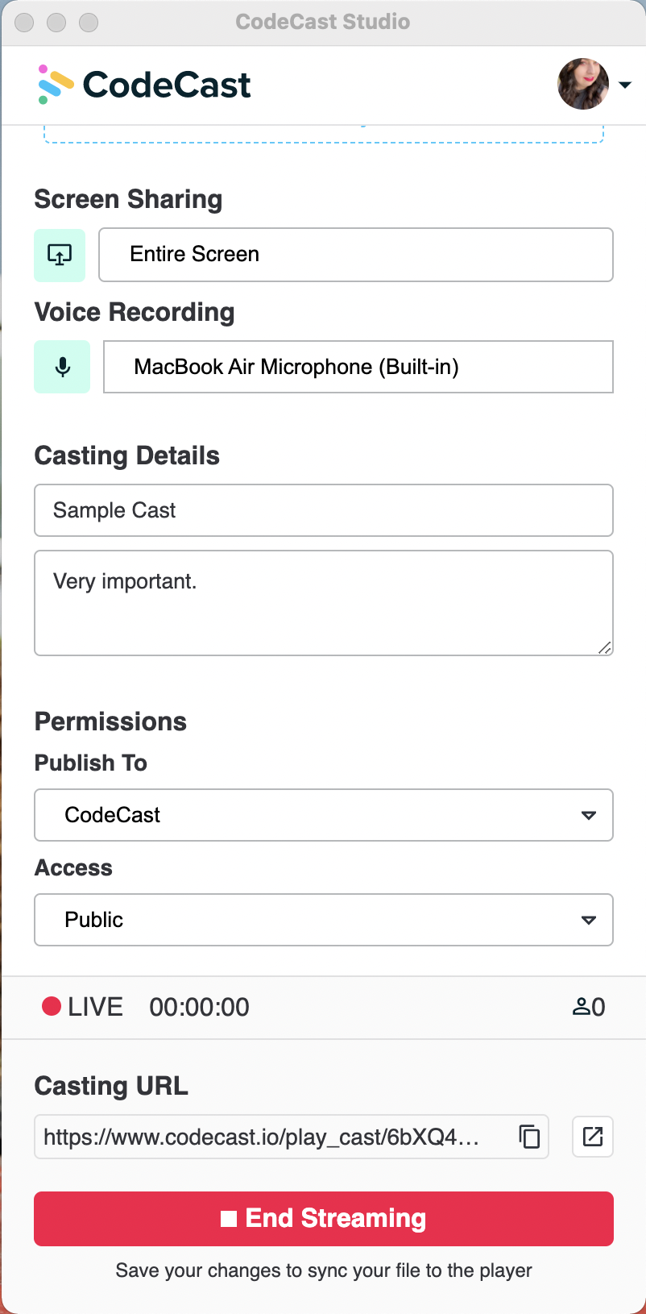This screenshot has height=1314, width=646.
Task: Select the Entire Screen source field
Action: pyautogui.click(x=356, y=255)
